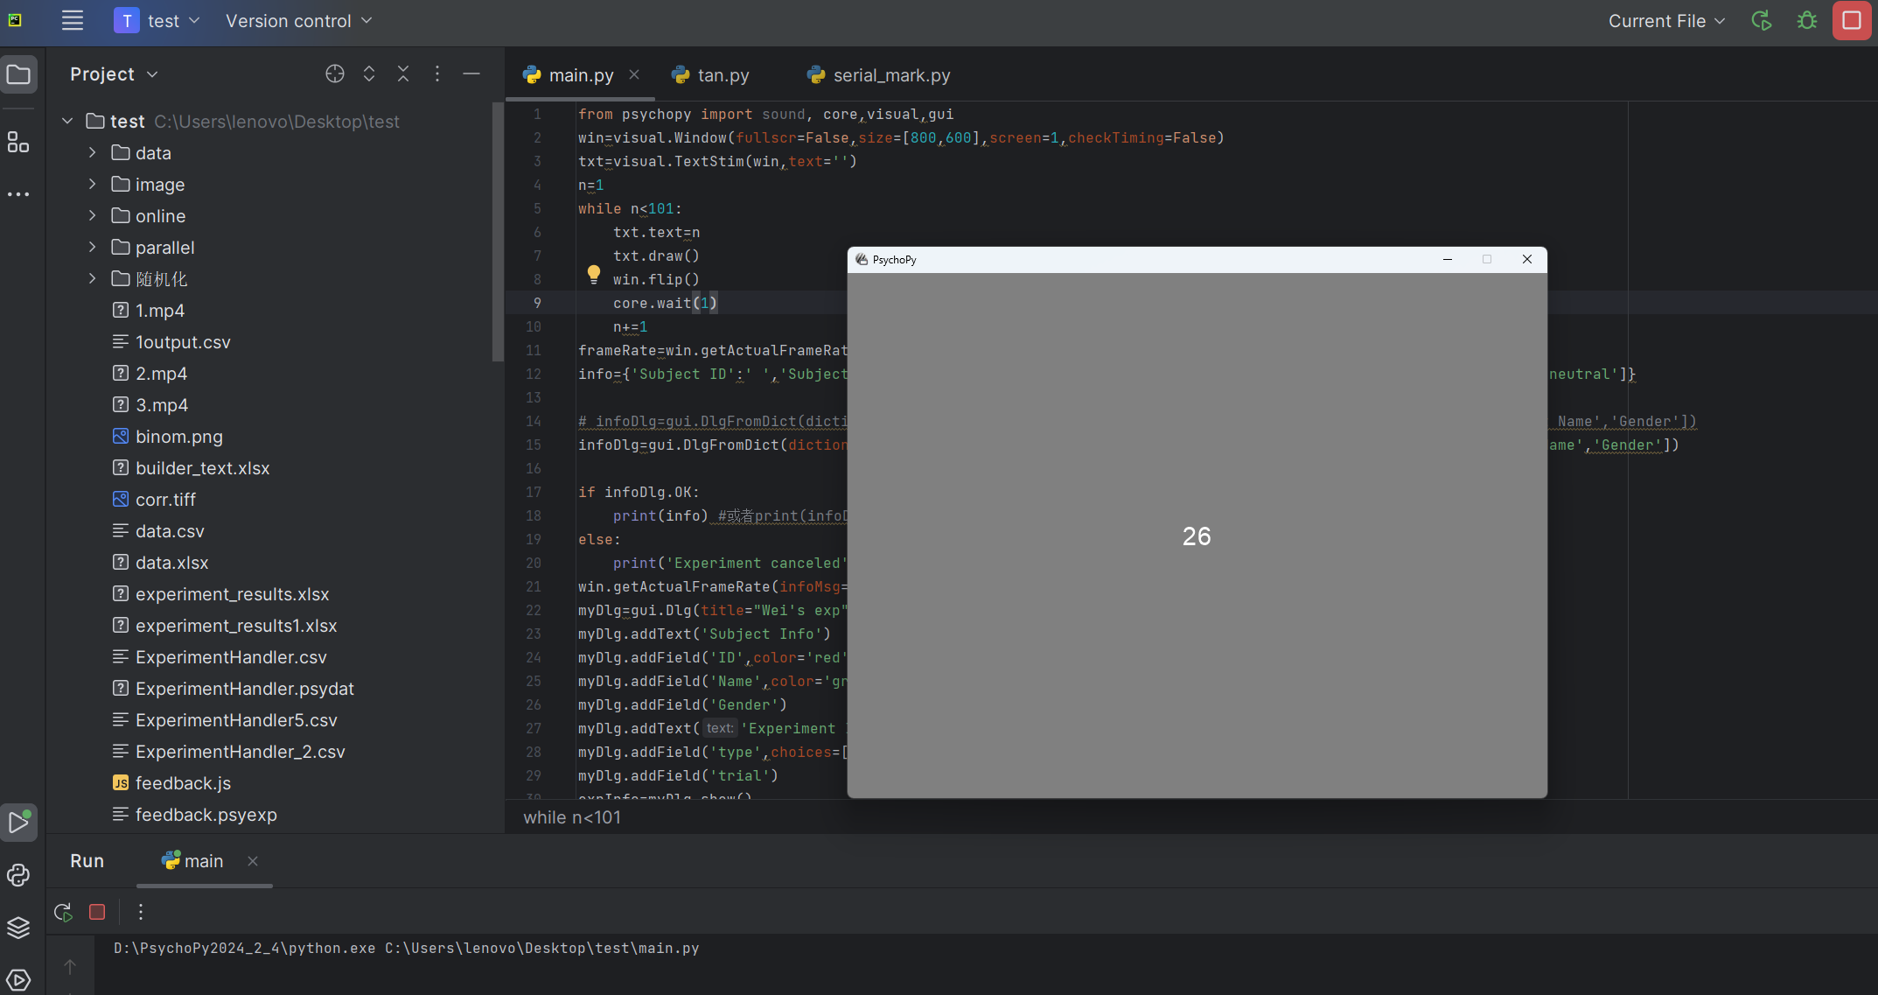
Task: Click the Structure tool window icon
Action: (x=18, y=143)
